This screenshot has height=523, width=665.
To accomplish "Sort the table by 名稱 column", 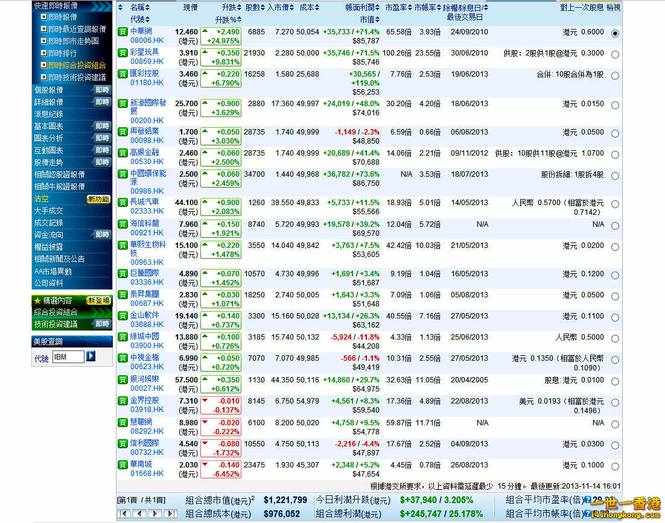I will [x=140, y=8].
